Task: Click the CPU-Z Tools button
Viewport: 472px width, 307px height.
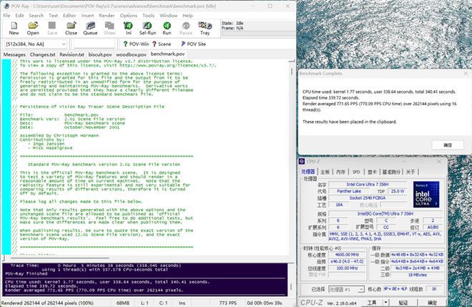Action: [x=372, y=302]
